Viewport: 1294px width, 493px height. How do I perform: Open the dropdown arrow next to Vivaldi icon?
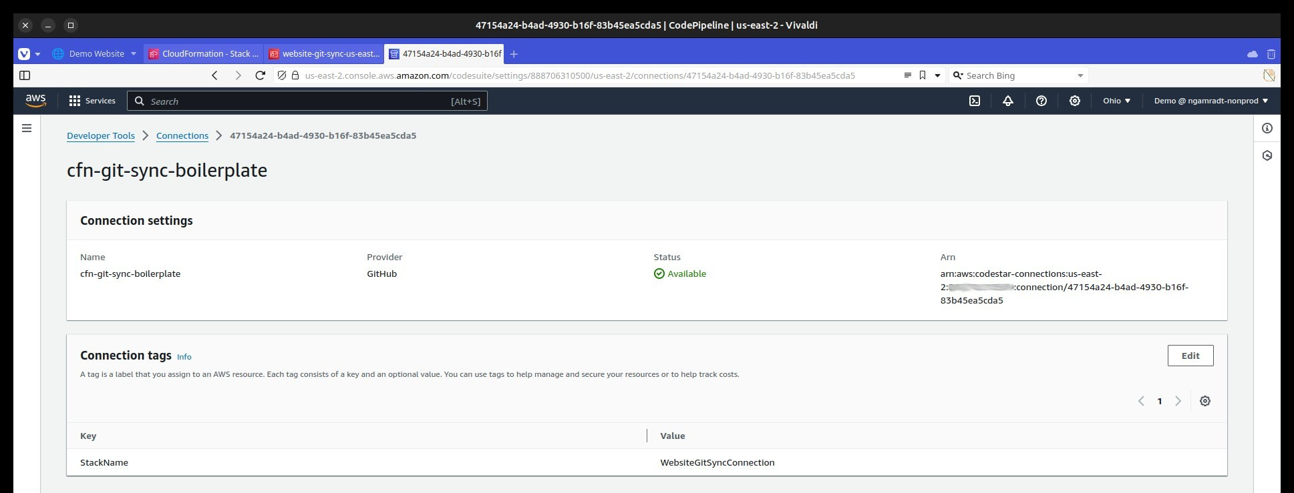[x=38, y=54]
